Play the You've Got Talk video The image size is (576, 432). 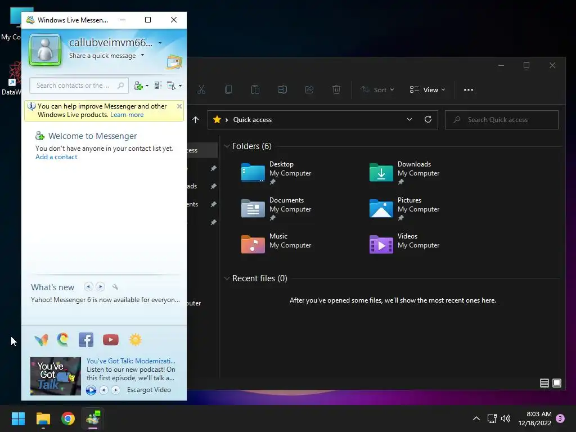(91, 390)
